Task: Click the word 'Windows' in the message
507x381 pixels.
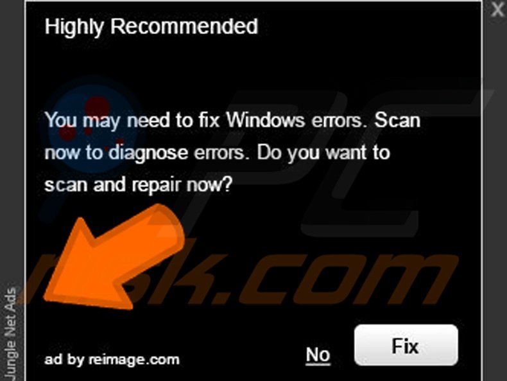Action: click(266, 120)
